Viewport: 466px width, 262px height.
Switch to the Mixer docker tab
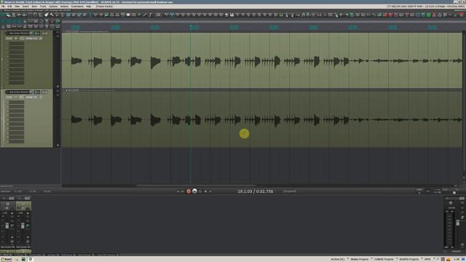[x=7, y=255]
